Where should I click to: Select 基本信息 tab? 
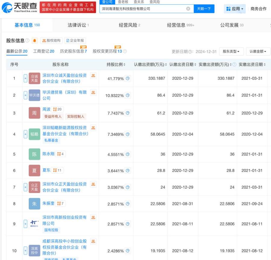[27, 25]
